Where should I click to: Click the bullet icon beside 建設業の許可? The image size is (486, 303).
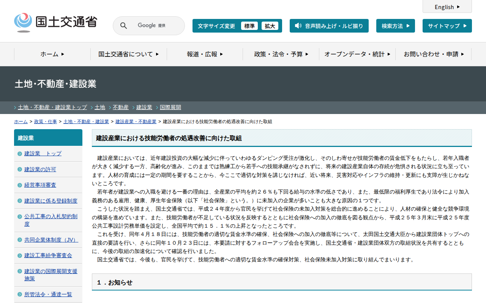pos(20,169)
